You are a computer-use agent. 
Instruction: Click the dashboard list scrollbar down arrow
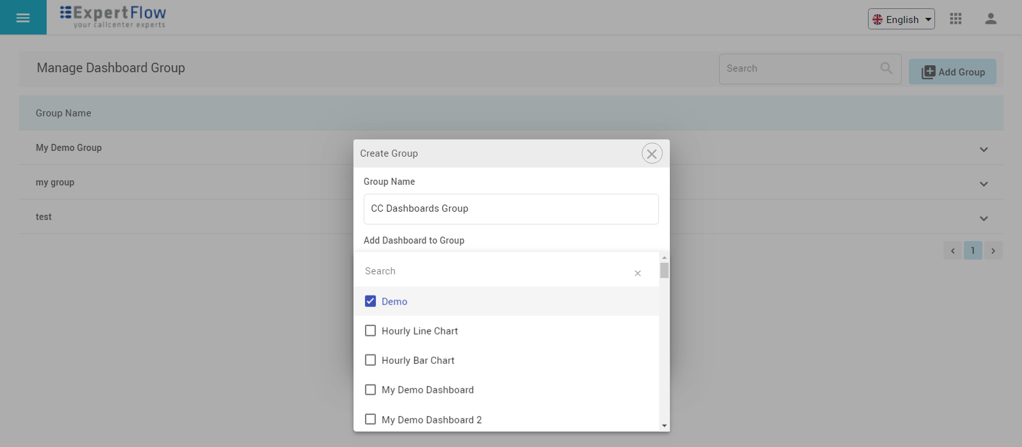click(664, 426)
